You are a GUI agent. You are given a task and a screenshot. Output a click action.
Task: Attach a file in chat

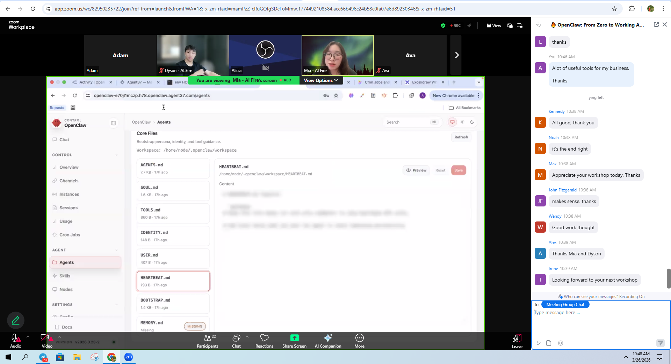coord(549,343)
